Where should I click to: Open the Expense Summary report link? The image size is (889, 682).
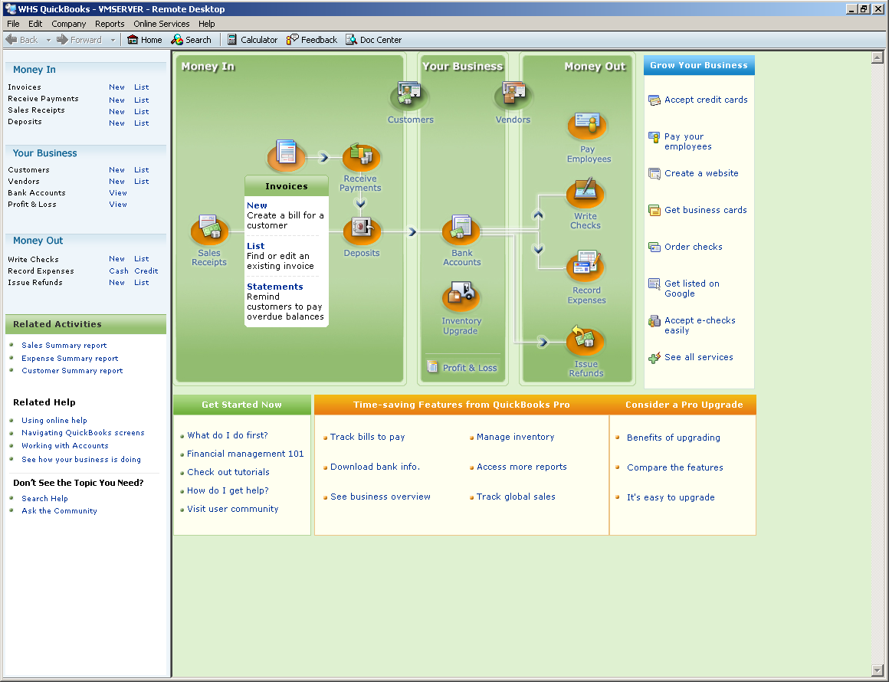click(70, 359)
